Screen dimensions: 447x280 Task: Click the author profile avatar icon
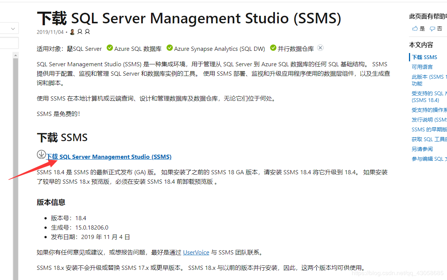pos(72,32)
